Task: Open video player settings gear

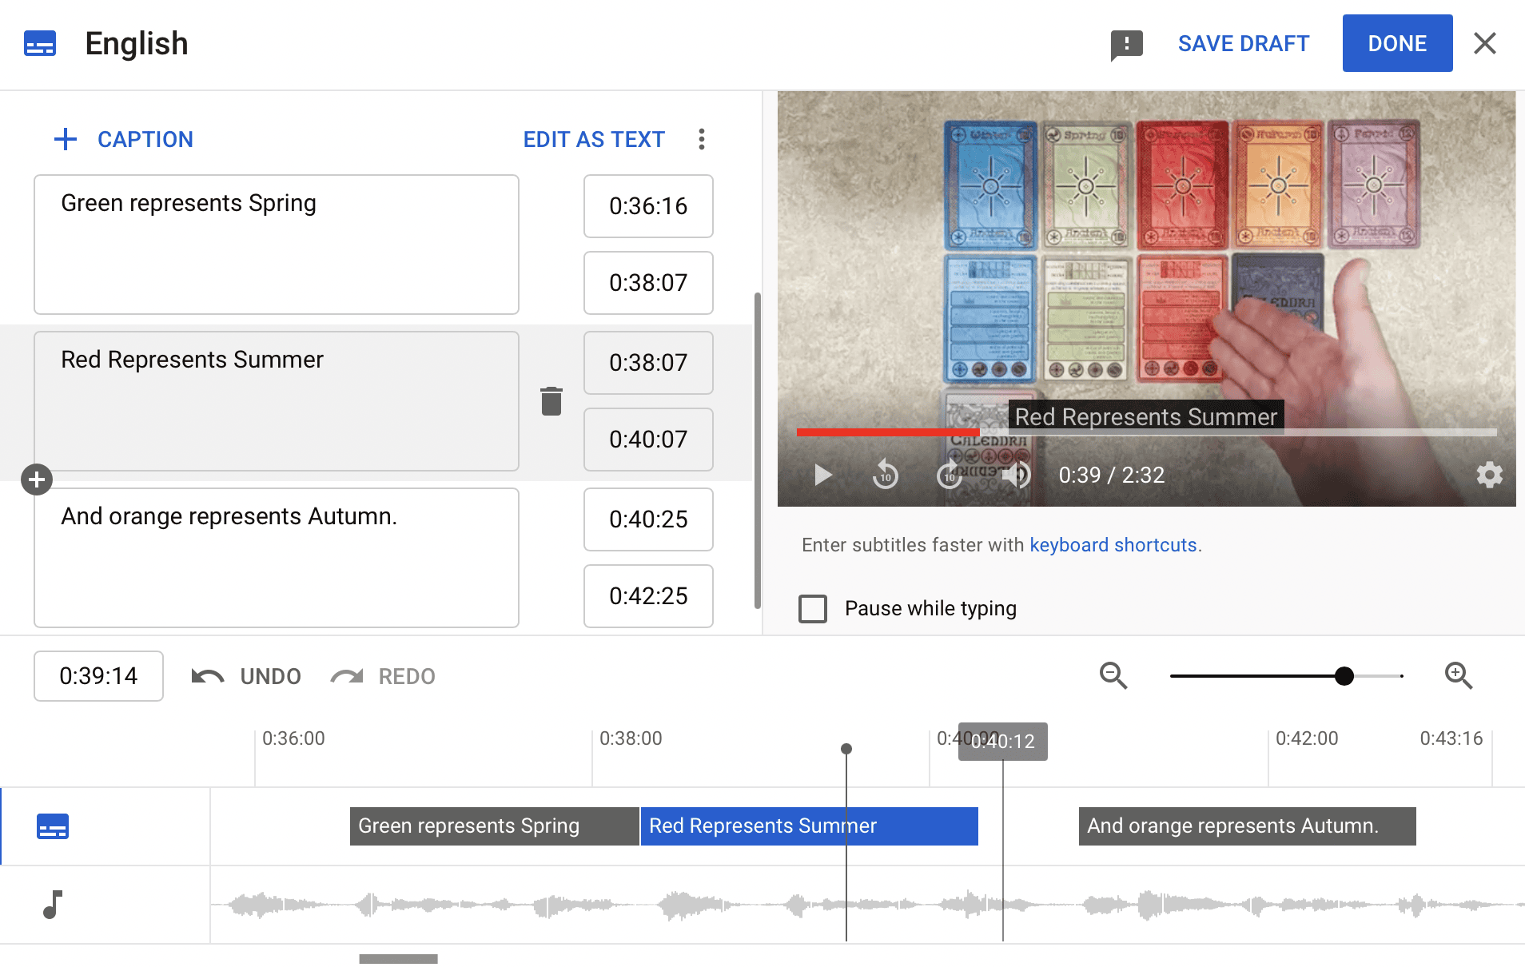Action: click(1489, 475)
